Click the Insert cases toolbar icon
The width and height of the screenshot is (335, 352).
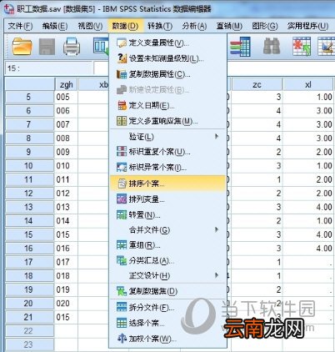(302, 46)
